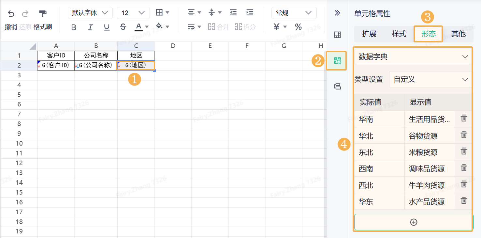Open the font color A dropdown arrow
This screenshot has height=238, width=481.
tap(147, 27)
